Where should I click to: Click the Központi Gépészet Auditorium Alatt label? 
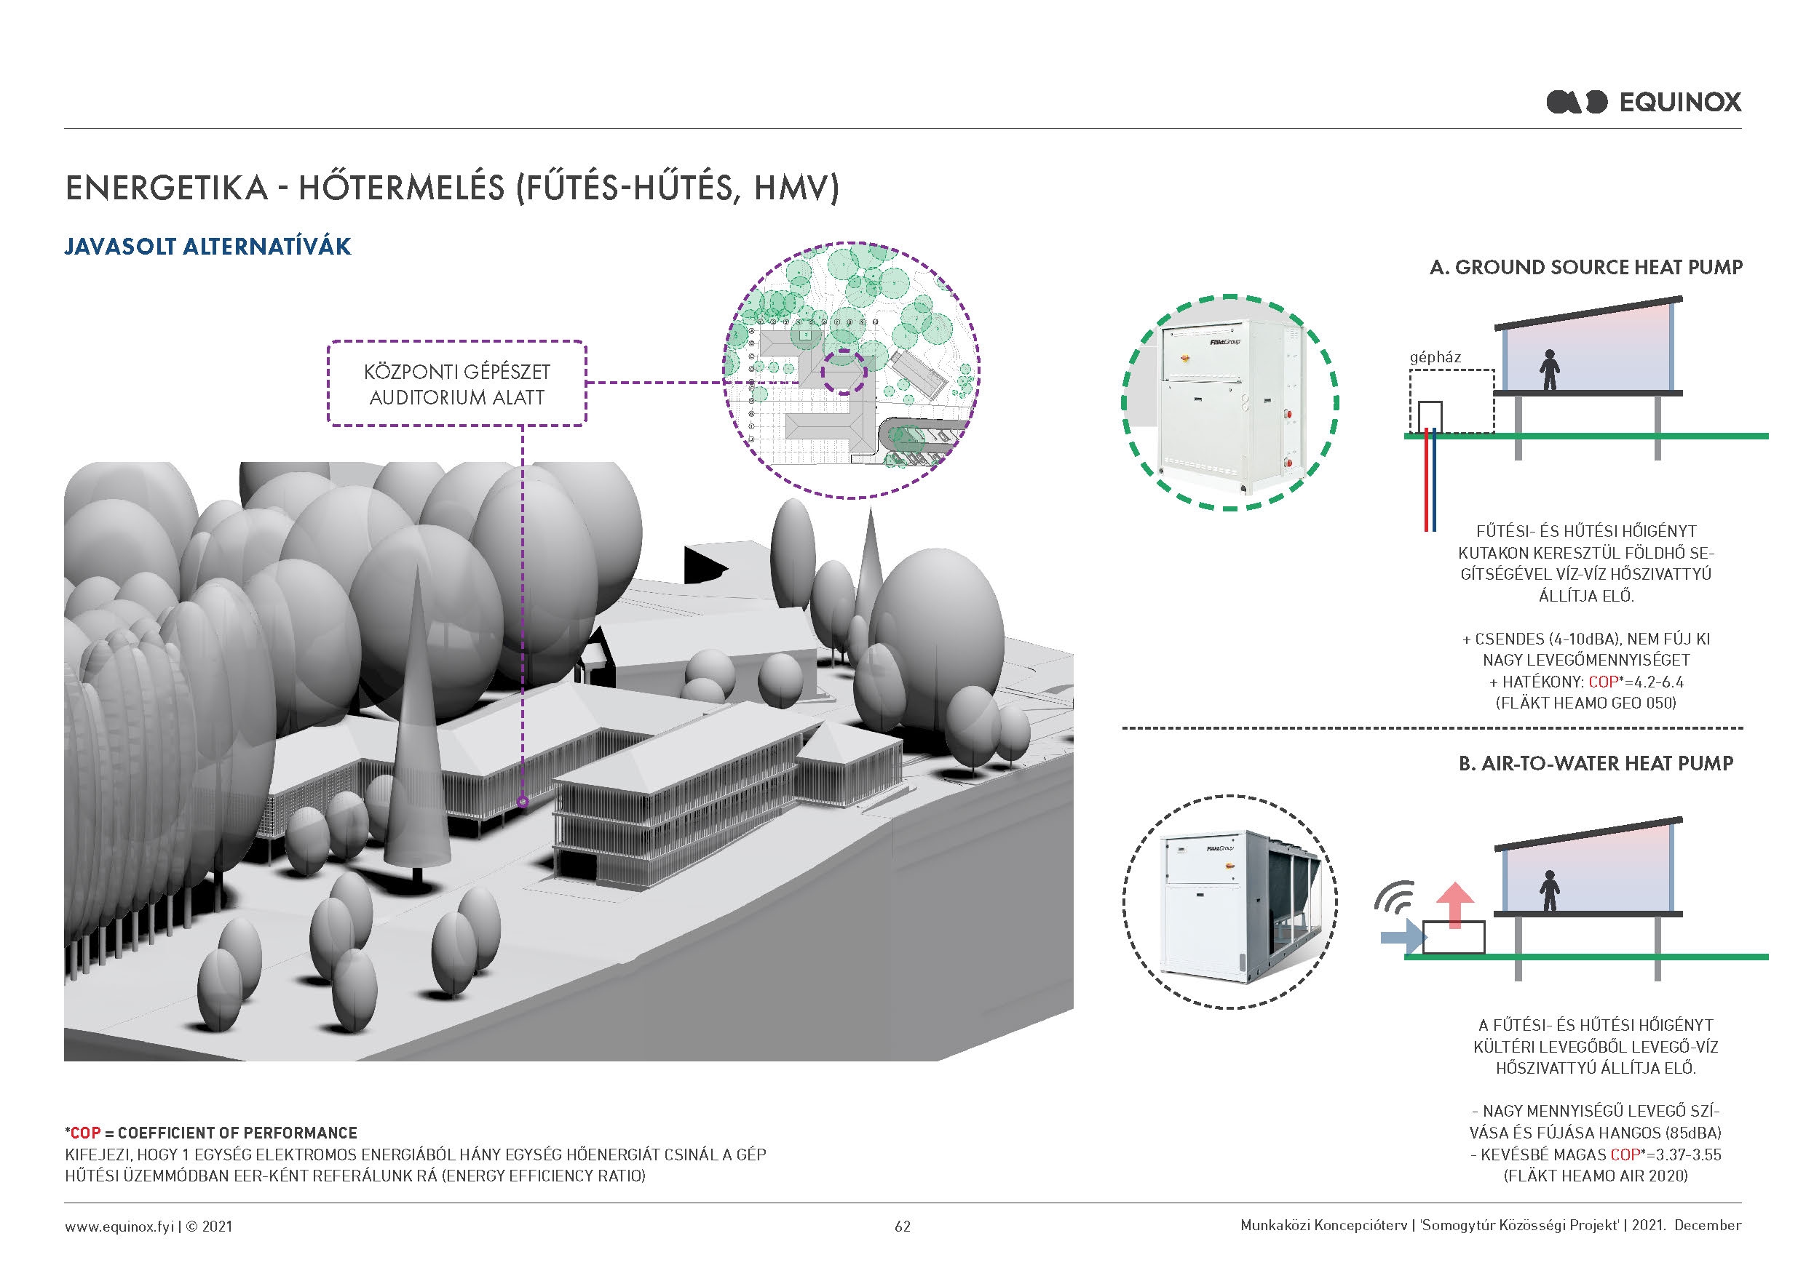457,383
